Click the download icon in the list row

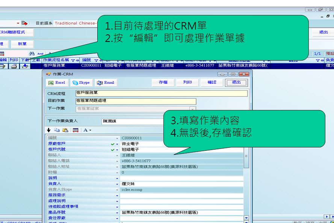coord(25,66)
